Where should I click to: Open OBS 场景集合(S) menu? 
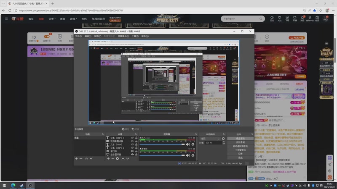[x=123, y=36]
